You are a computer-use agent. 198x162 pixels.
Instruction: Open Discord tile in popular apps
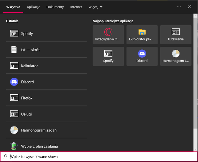pos(142,56)
